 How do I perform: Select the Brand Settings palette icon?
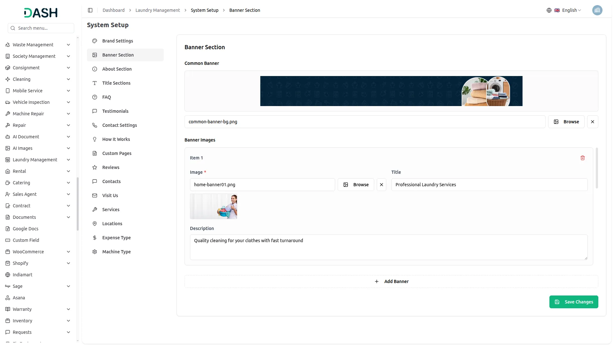tap(94, 41)
